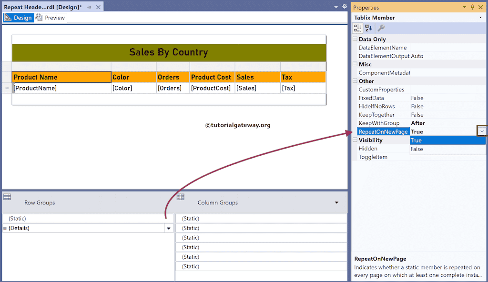The width and height of the screenshot is (488, 282).
Task: Open Property Pages using the wrench icon
Action: coord(381,28)
